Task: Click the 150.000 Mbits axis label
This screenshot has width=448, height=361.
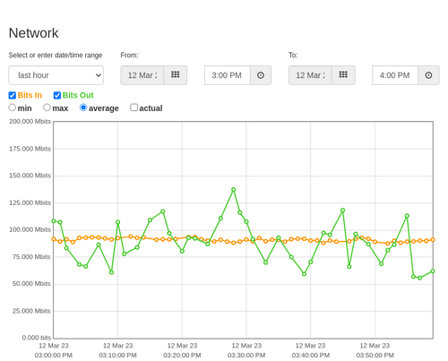Action: point(30,176)
